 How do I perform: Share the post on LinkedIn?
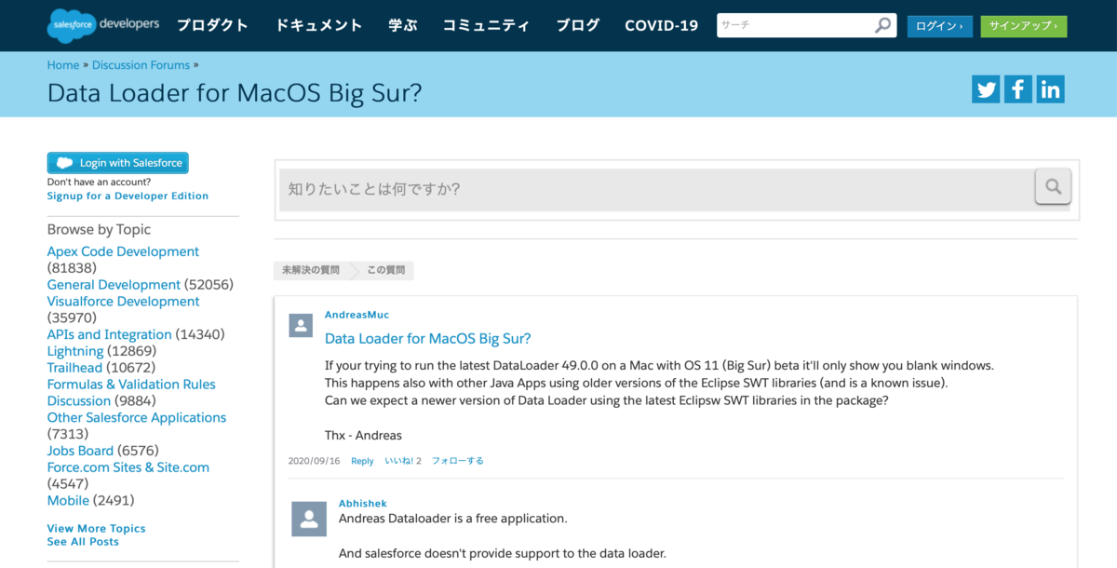coord(1050,88)
